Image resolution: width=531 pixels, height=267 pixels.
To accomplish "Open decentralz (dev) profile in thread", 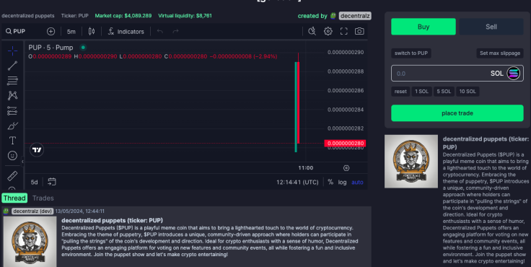I will click(x=32, y=211).
